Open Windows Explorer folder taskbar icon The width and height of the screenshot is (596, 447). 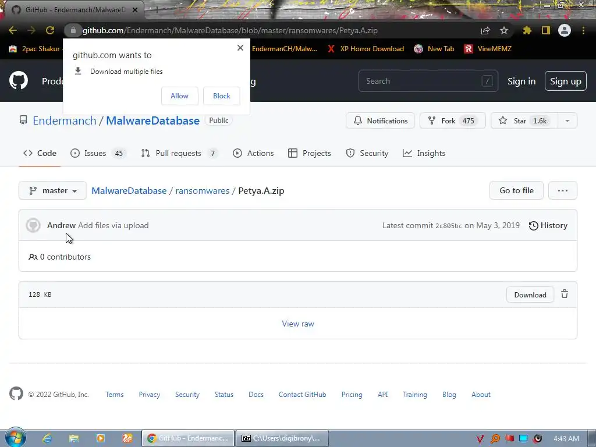point(74,438)
